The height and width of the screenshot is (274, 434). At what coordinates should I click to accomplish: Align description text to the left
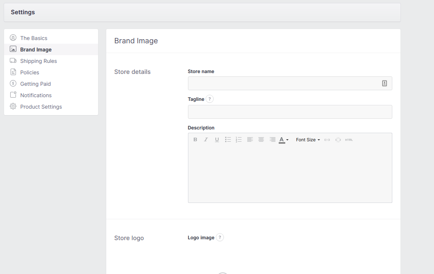250,140
